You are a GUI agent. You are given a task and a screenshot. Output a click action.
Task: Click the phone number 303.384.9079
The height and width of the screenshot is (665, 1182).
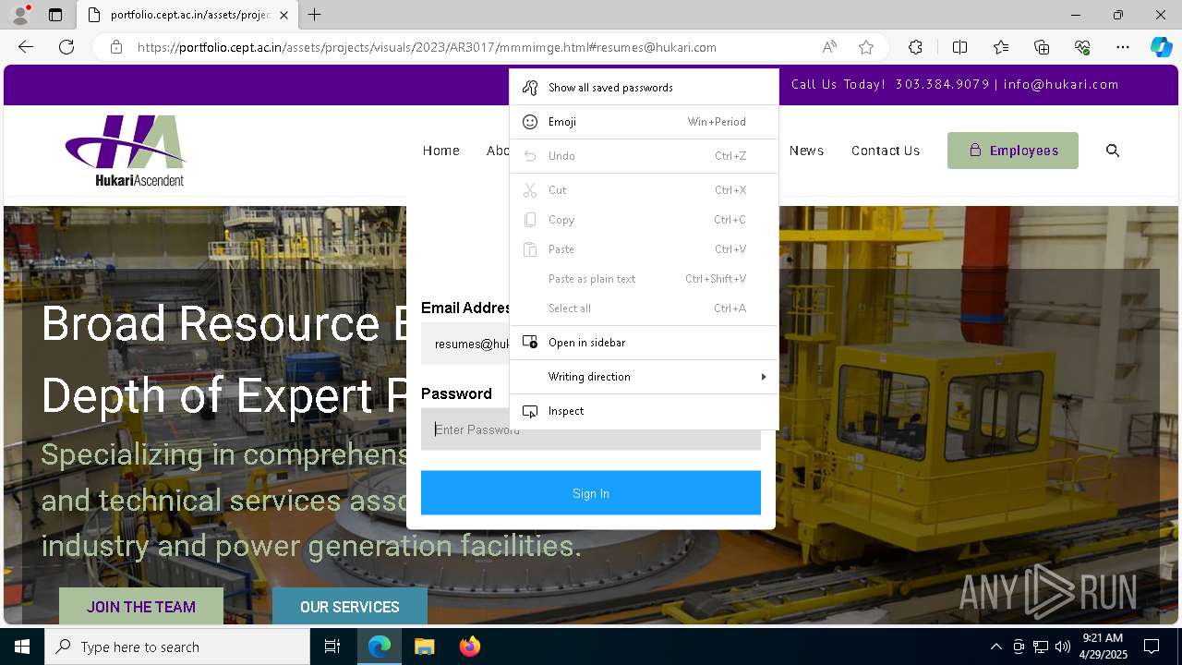(942, 84)
